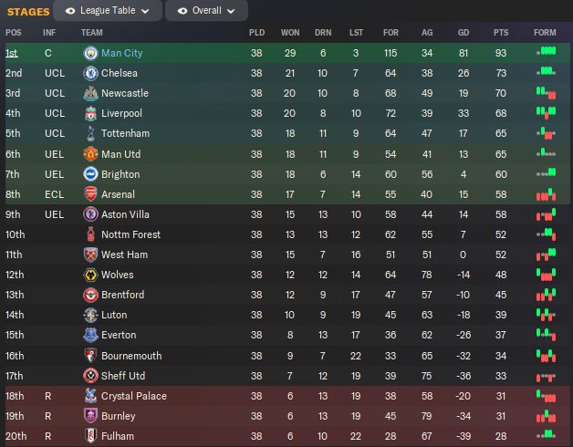
Task: Click the Wolves badge icon
Action: coord(90,275)
